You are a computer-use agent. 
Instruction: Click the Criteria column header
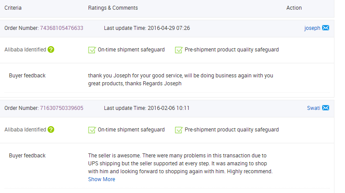[13, 8]
